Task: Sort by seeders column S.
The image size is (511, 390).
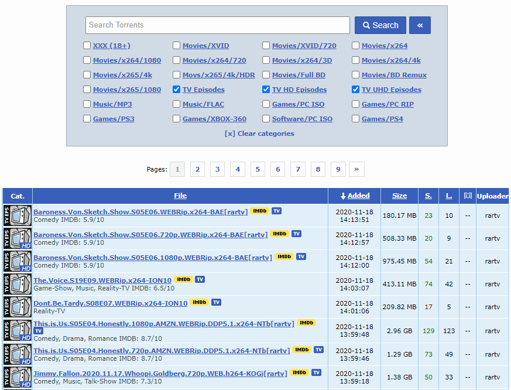Action: point(428,196)
